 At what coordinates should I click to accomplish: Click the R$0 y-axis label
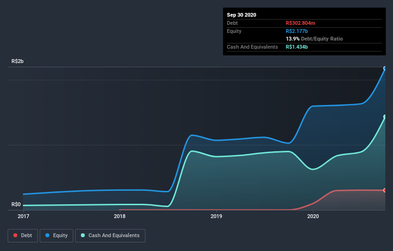click(16, 204)
